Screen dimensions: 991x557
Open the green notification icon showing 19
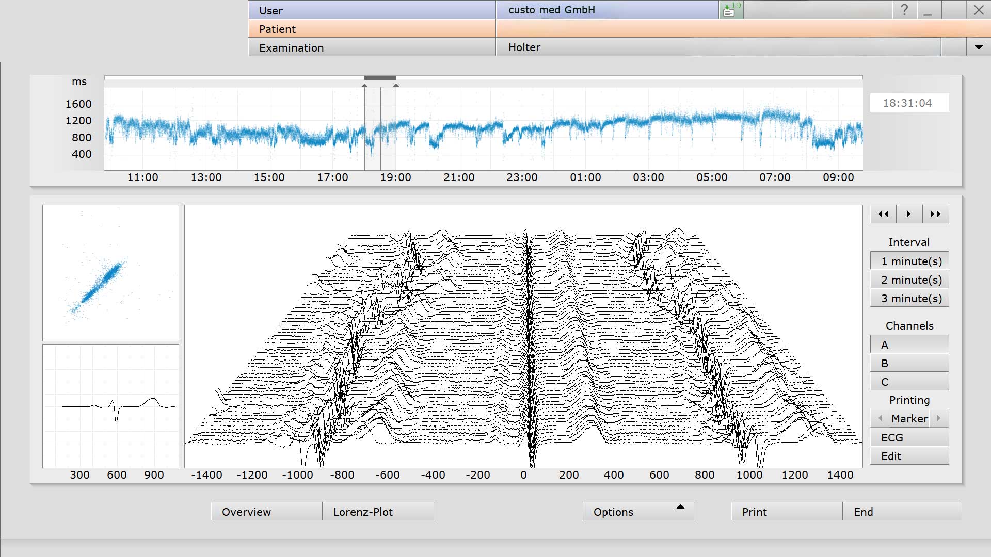pos(731,10)
